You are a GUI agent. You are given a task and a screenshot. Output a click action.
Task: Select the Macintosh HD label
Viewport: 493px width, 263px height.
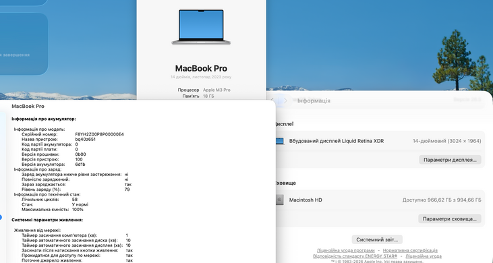click(306, 200)
